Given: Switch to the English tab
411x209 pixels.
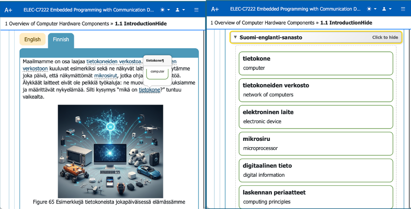Looking at the screenshot, I should click(32, 40).
